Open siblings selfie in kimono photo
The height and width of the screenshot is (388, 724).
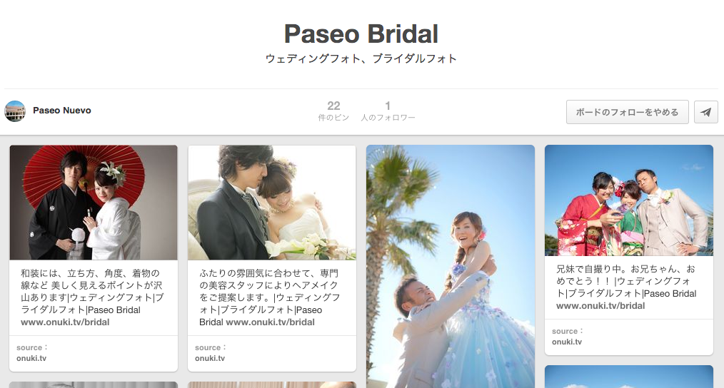tap(629, 200)
